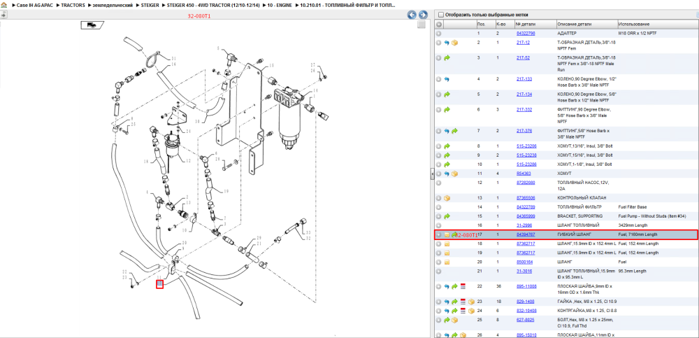Open part number link 8500164
This screenshot has height=338, width=699.
524,262
